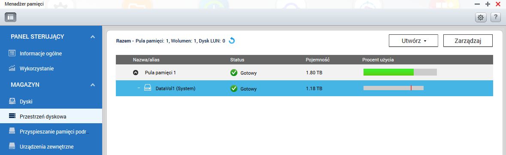Image resolution: width=506 pixels, height=155 pixels.
Task: Sort by Pojemność column header
Action: [x=318, y=60]
